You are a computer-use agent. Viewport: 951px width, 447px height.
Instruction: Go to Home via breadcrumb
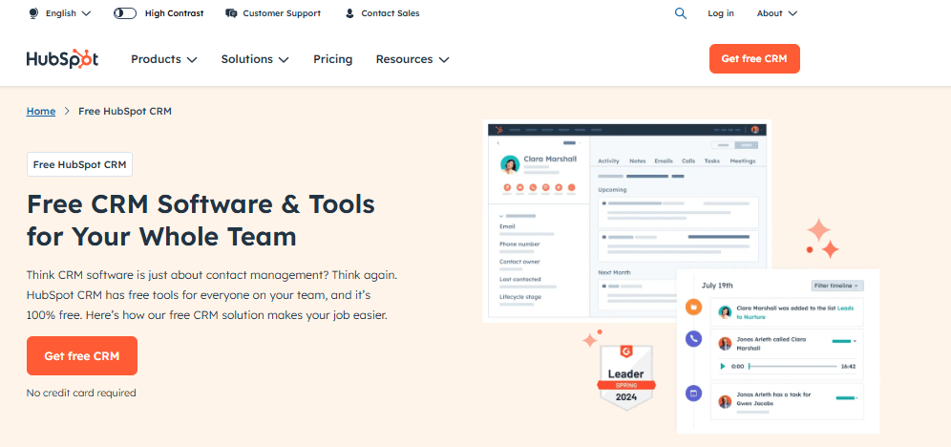click(41, 111)
